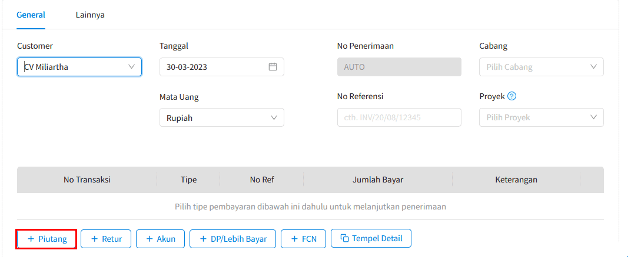Click the plus icon on DP/Lebih Bayar
631x257 pixels.
pyautogui.click(x=203, y=239)
